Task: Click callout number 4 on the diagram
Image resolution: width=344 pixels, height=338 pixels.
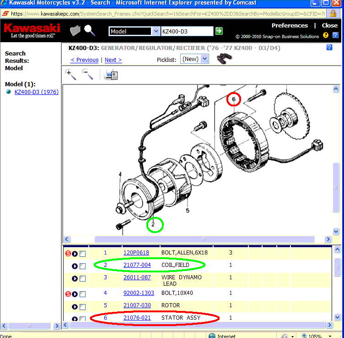Action: click(120, 174)
